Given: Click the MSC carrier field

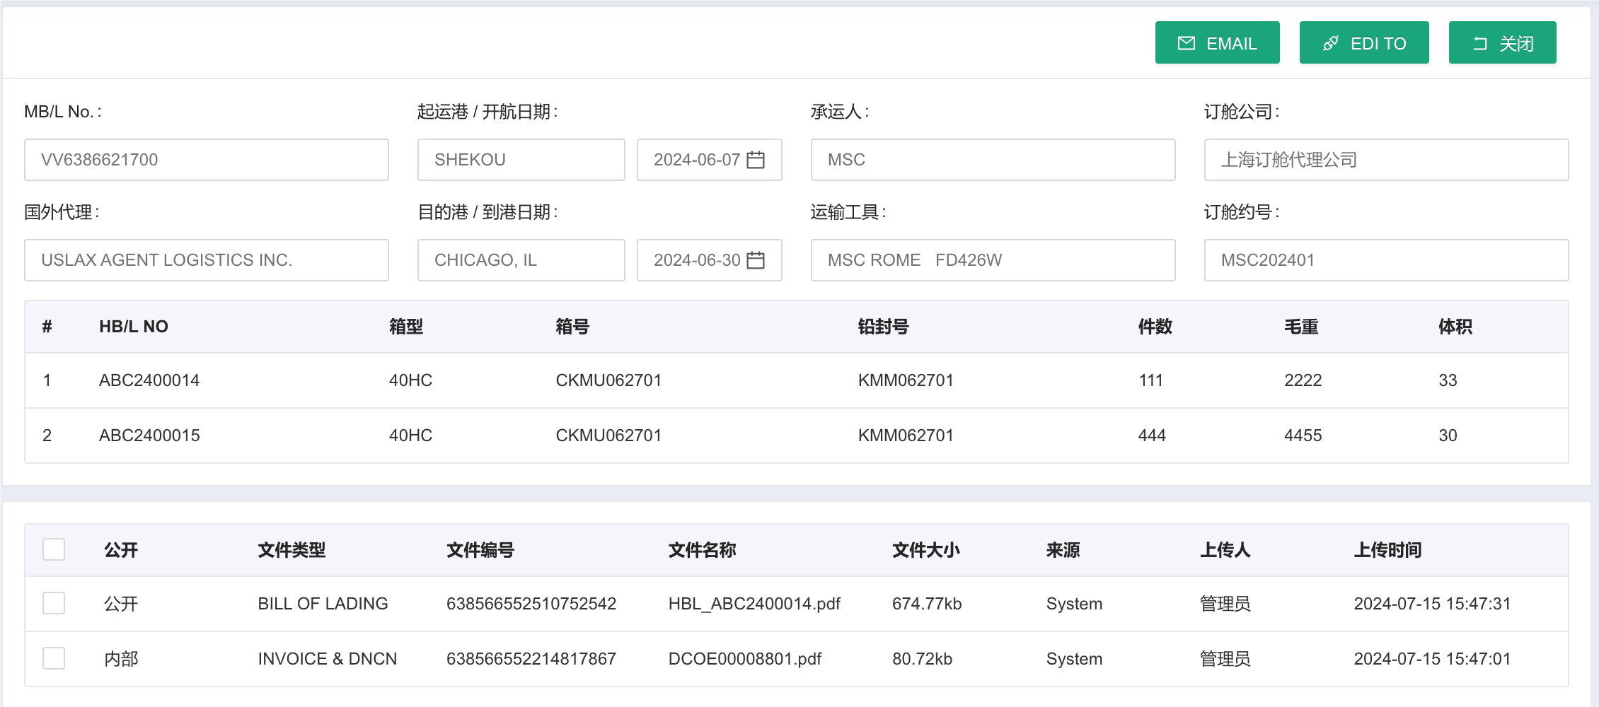Looking at the screenshot, I should (993, 160).
